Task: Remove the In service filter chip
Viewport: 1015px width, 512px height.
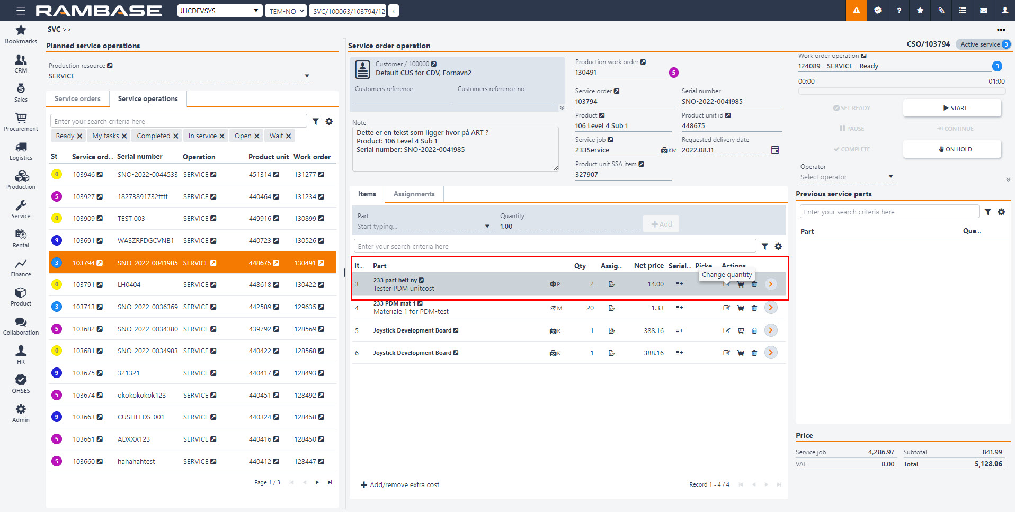Action: [222, 136]
